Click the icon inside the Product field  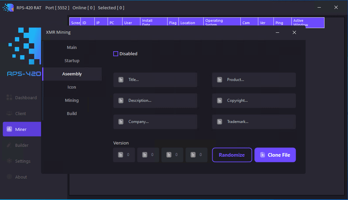(220, 80)
